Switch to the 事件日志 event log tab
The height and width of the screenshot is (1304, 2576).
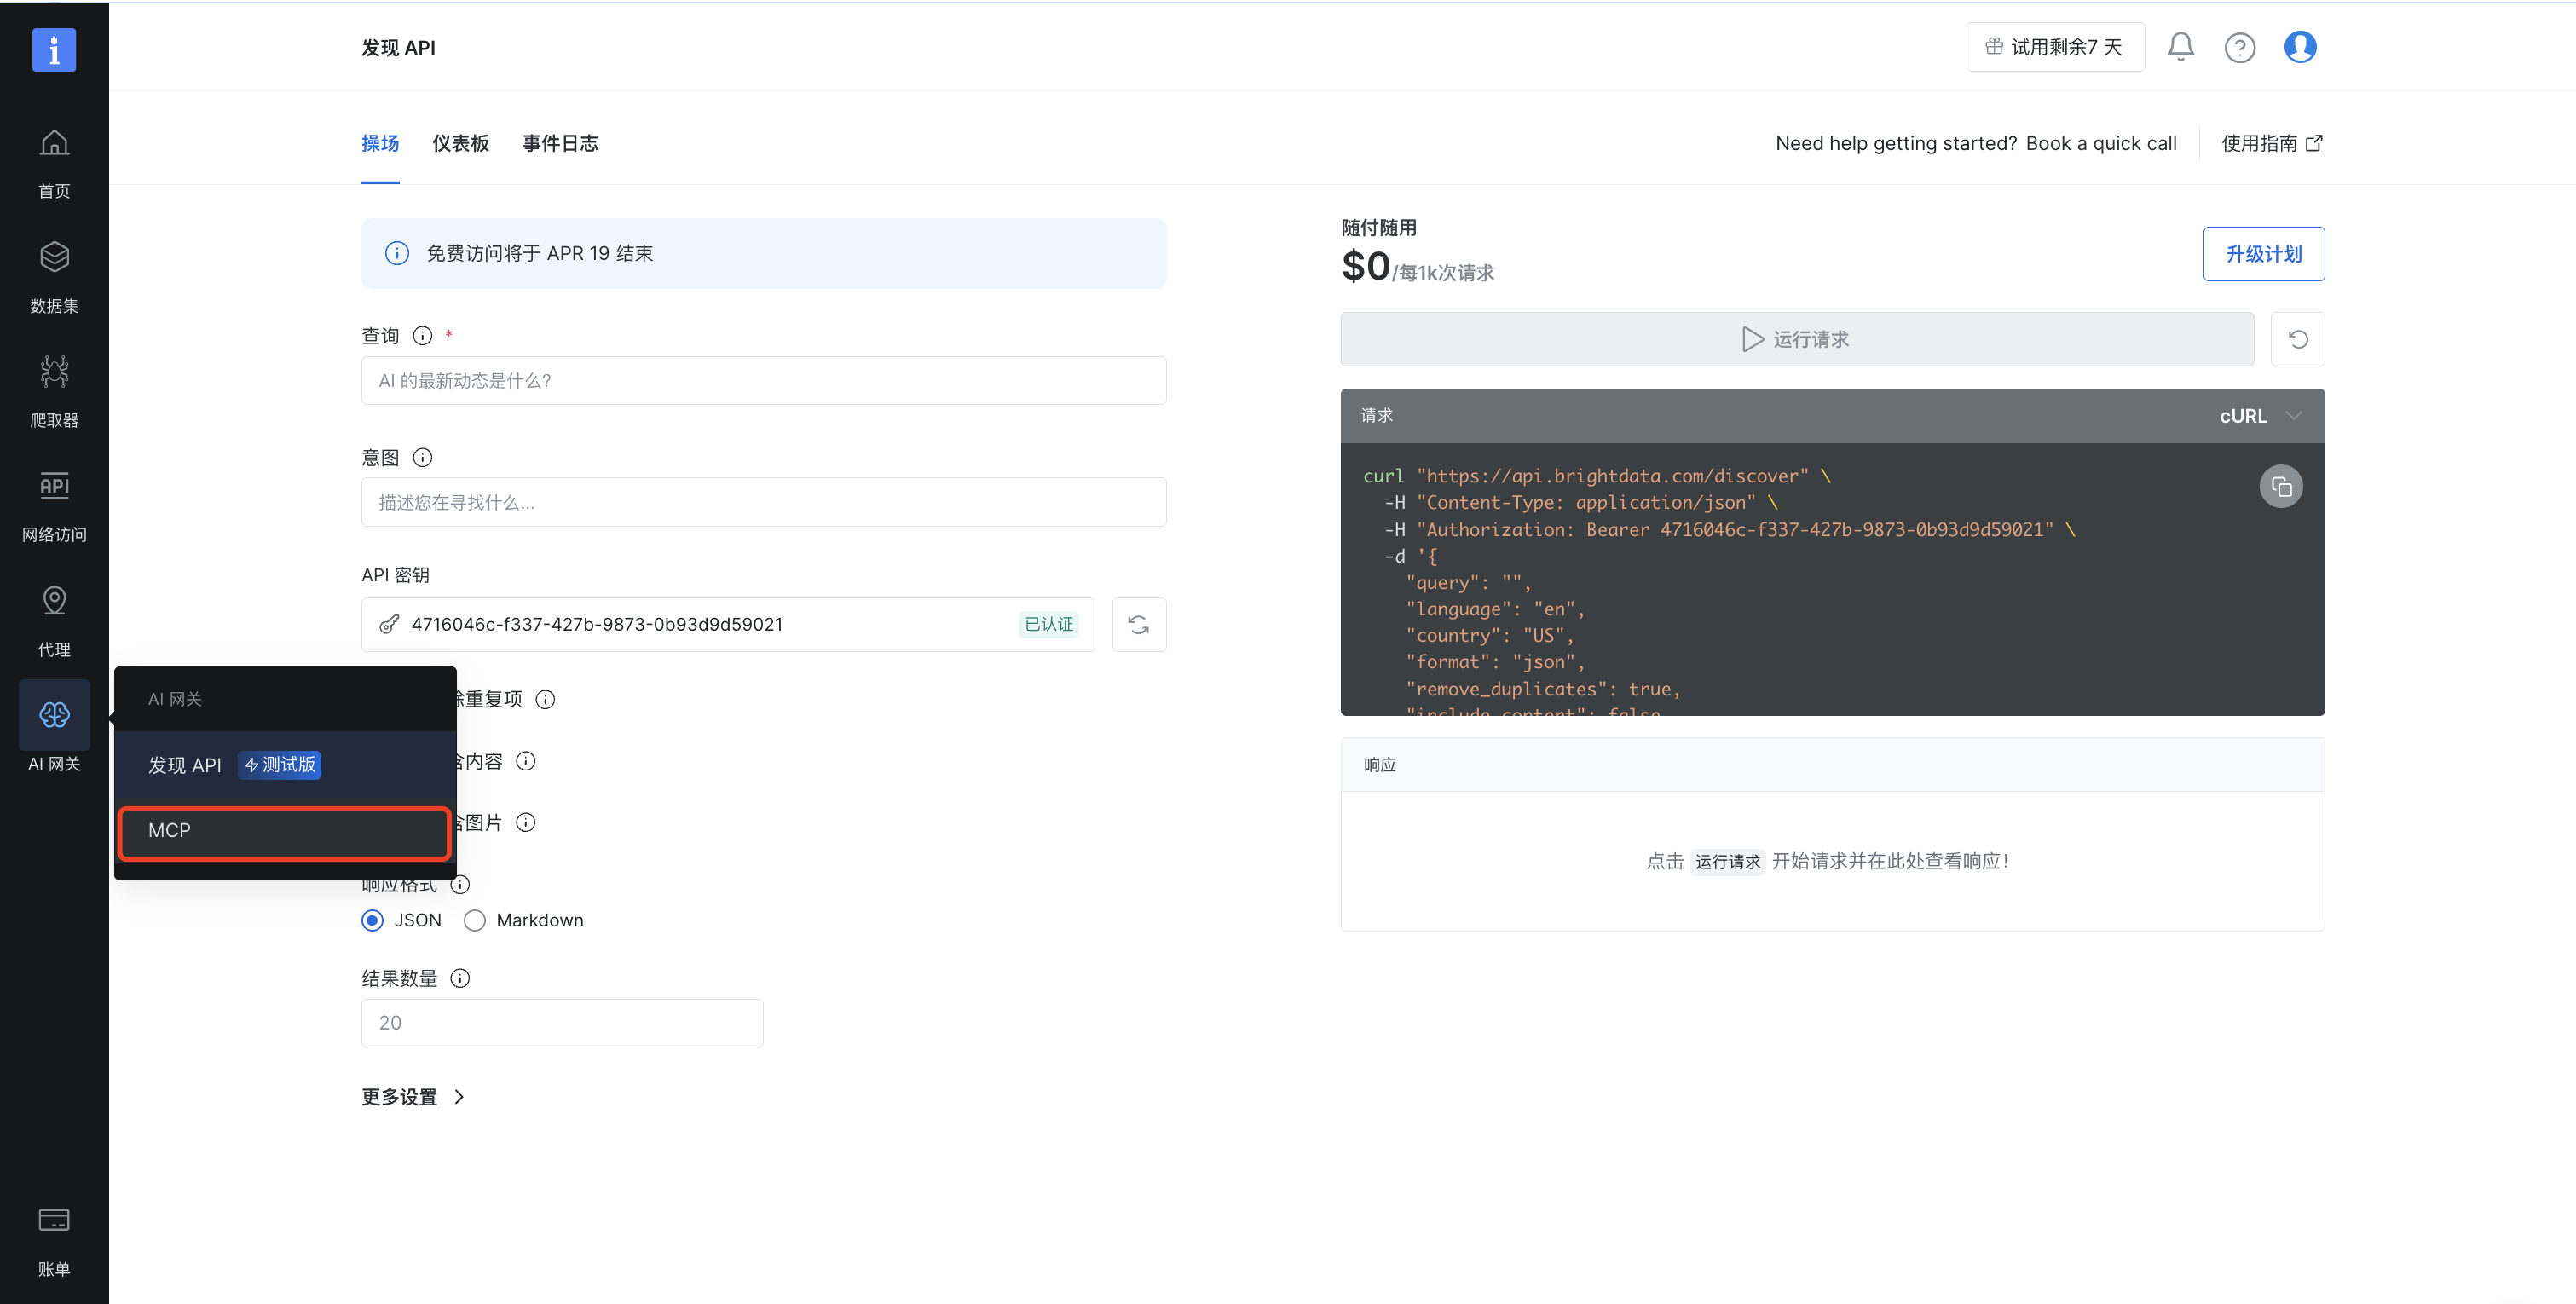560,143
